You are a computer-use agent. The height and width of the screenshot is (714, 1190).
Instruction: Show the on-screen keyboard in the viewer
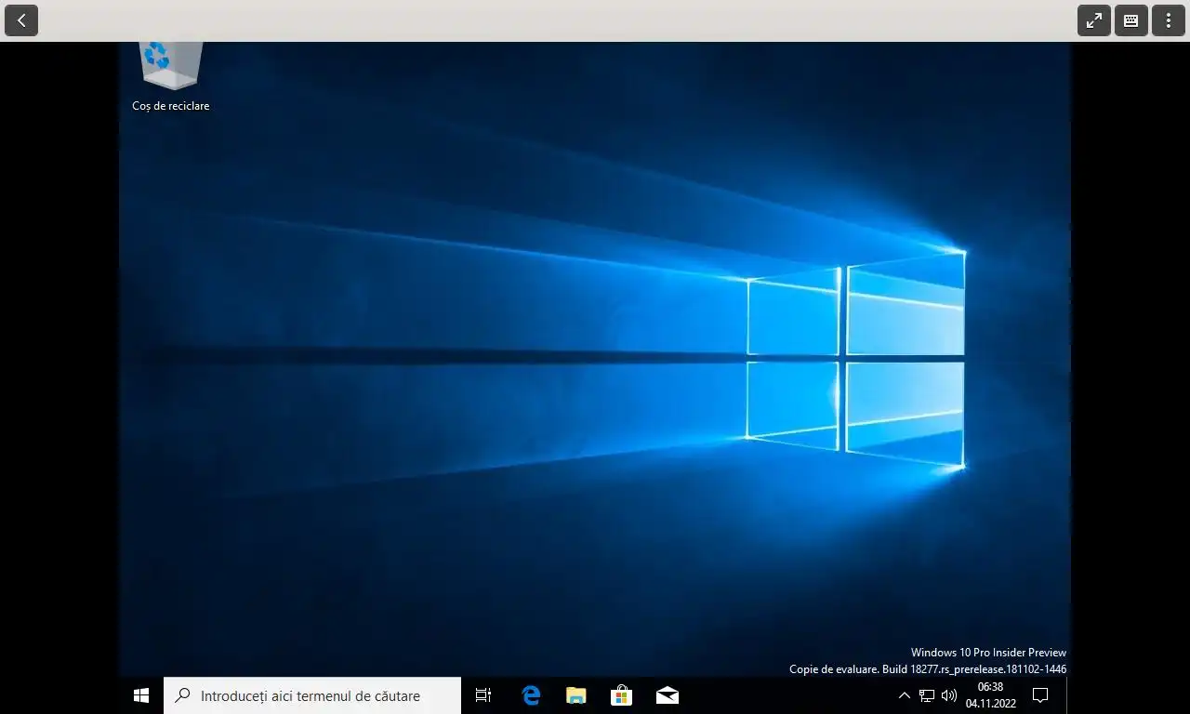(1131, 20)
